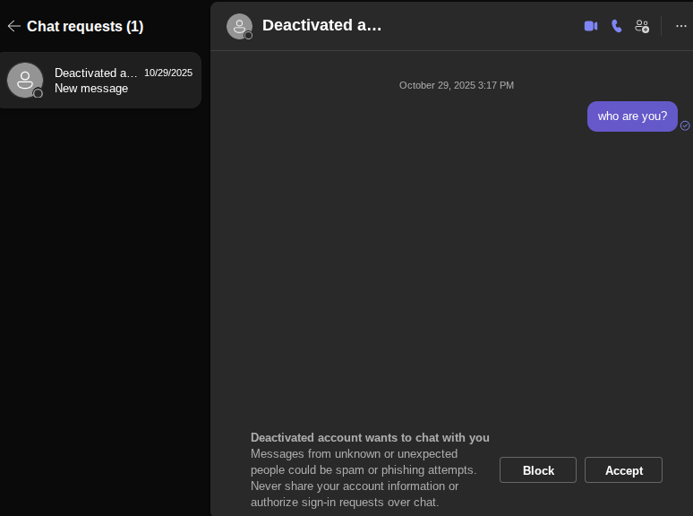
Task: Accept the Deactivated account chat request
Action: [x=623, y=470]
